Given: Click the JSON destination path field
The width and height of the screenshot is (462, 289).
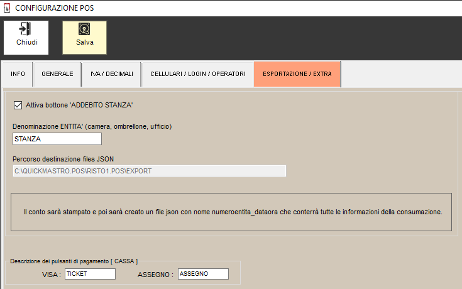Looking at the screenshot, I should 149,171.
